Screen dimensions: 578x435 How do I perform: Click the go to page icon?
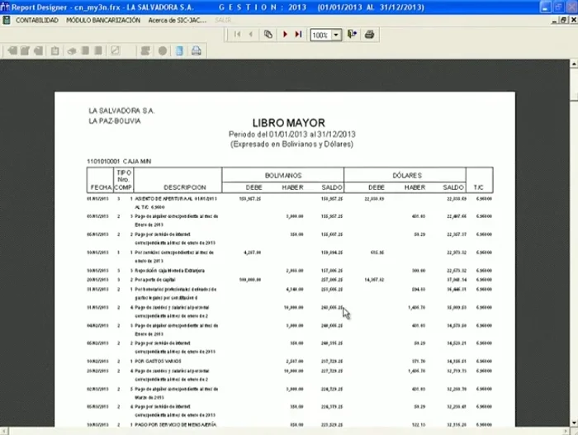[x=268, y=35]
